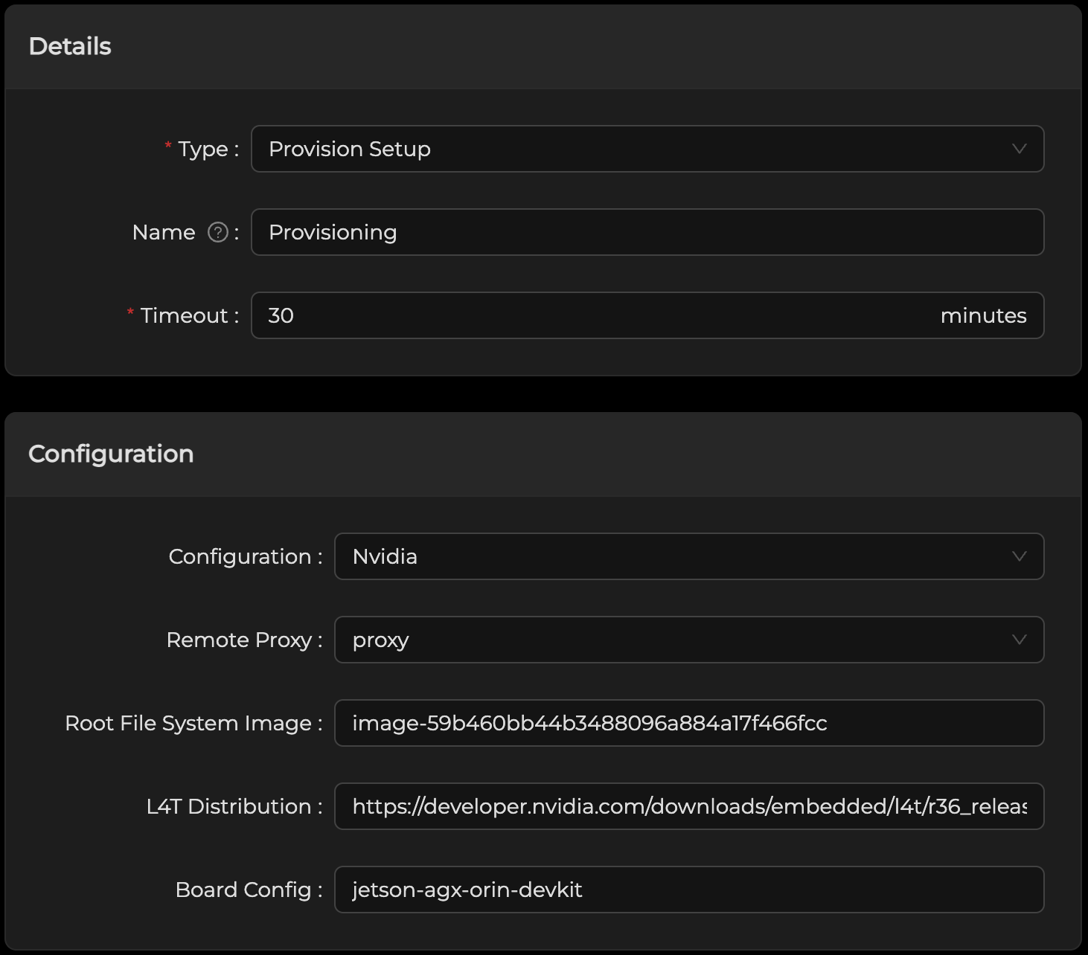Viewport: 1088px width, 955px height.
Task: Click the chevron on the Remote Proxy selector
Action: (1020, 640)
